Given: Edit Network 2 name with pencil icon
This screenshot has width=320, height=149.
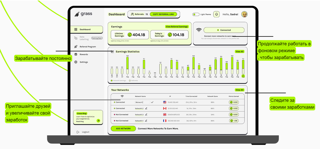Looking at the screenshot, I should point(146,108).
